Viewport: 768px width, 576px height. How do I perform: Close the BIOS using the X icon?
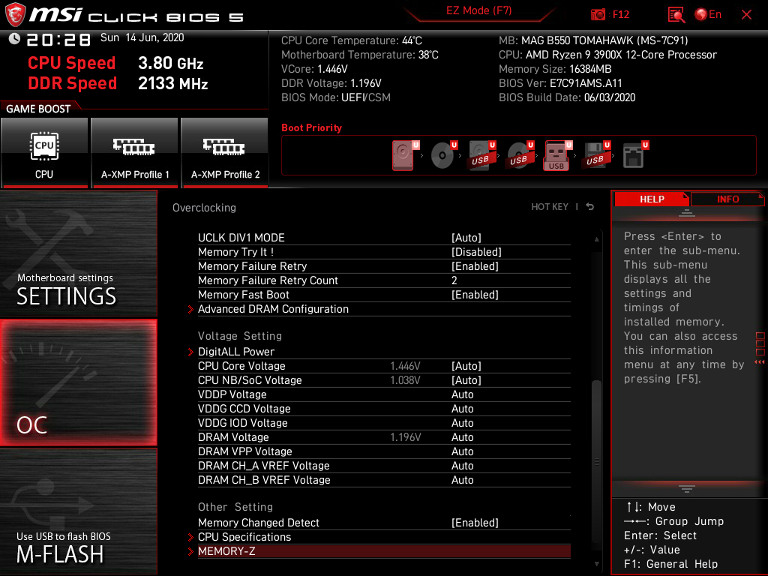tap(746, 15)
